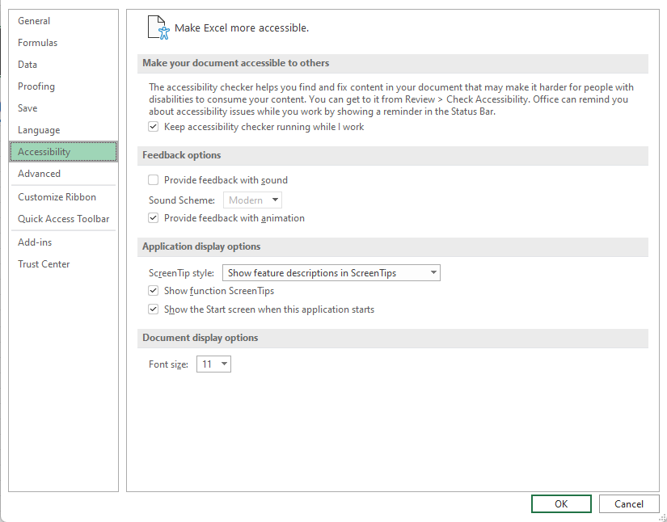Click the dialog resize grip corner
Screen dimensions: 667x522
coord(662,517)
